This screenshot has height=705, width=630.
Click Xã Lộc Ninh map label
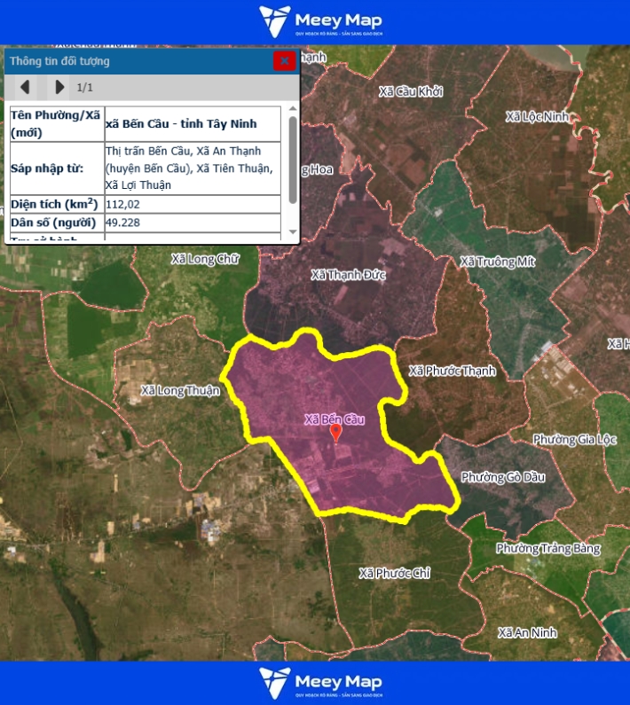537,117
